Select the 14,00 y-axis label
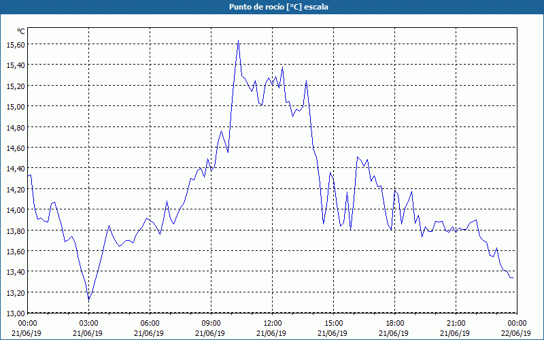This screenshot has height=340, width=544. coord(16,209)
